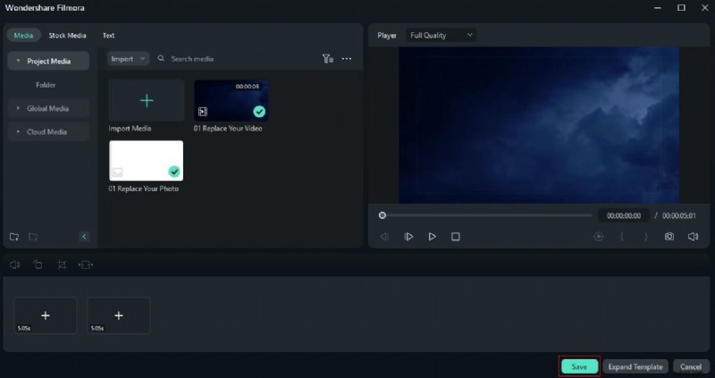Click the filter and sort icon

[x=327, y=59]
